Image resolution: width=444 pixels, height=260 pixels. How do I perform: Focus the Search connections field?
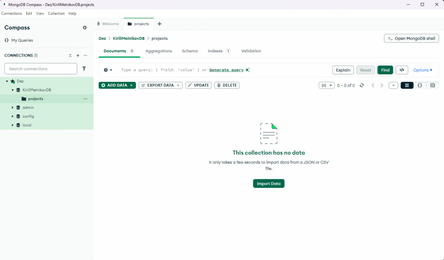pyautogui.click(x=41, y=69)
